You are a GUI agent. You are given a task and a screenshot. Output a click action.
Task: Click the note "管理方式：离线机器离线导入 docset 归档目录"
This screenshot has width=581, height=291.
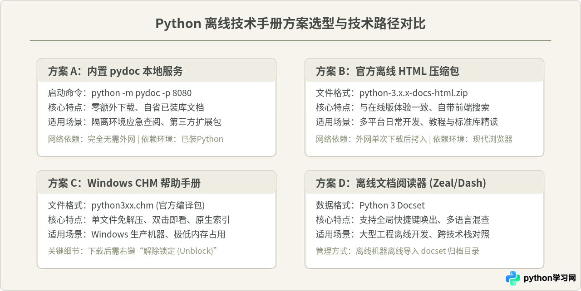[x=398, y=251]
